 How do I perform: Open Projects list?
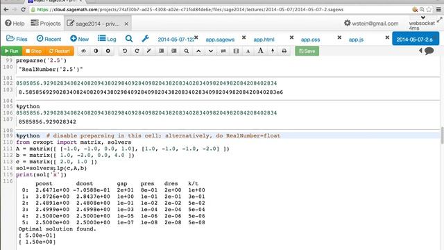pyautogui.click(x=46, y=23)
